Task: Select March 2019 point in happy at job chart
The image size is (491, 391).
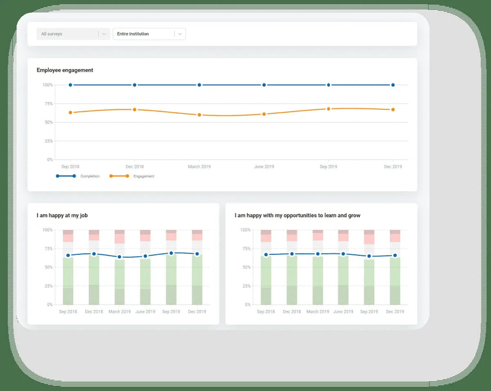Action: pos(119,257)
